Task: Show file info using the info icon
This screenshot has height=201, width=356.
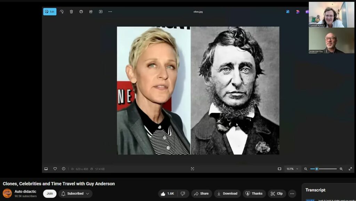Action: coord(64,169)
